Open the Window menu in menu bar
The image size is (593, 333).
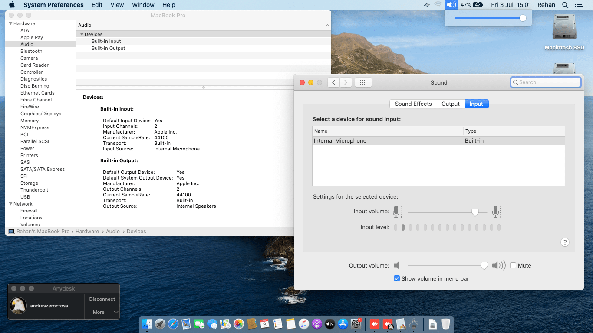[x=143, y=5]
